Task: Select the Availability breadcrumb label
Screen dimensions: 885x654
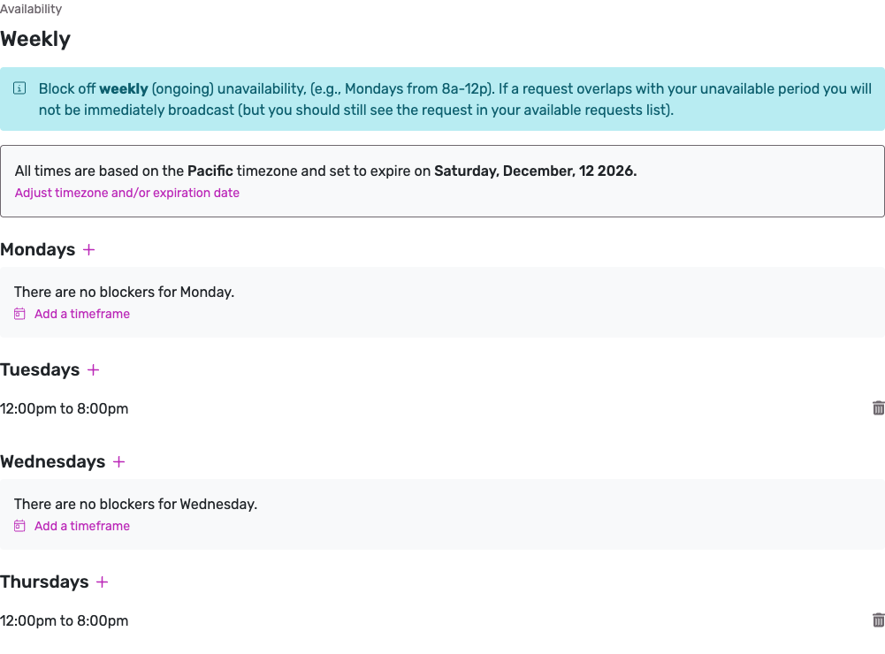Action: click(x=31, y=9)
